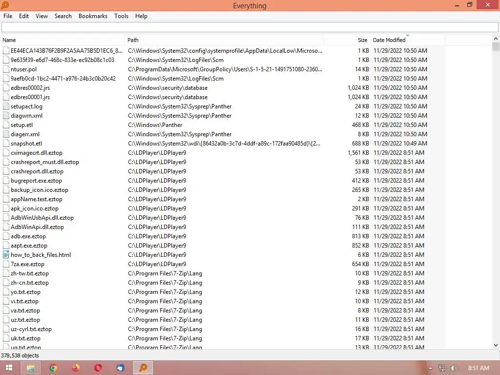The width and height of the screenshot is (500, 375).
Task: Open File Explorer from the taskbar
Action: [31, 368]
